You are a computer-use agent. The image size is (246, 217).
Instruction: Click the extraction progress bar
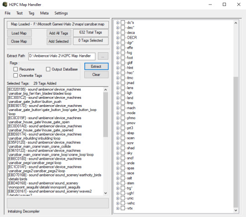click(x=58, y=203)
